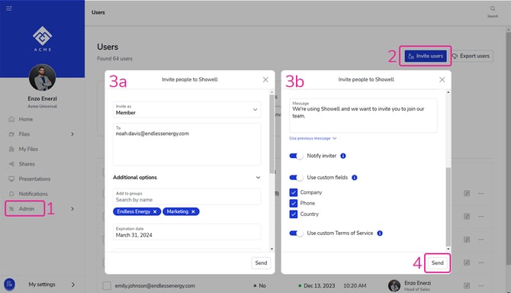Close the 3a Invite people dialog
The height and width of the screenshot is (293, 511).
pos(265,79)
